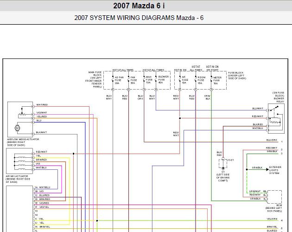Click the WHT/BLU label at blower relay
Viewport: 292px width, 232px height.
tap(258, 129)
